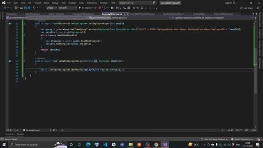The image size is (263, 148).
Task: Click the notifications bell in status bar
Action: coord(258,139)
